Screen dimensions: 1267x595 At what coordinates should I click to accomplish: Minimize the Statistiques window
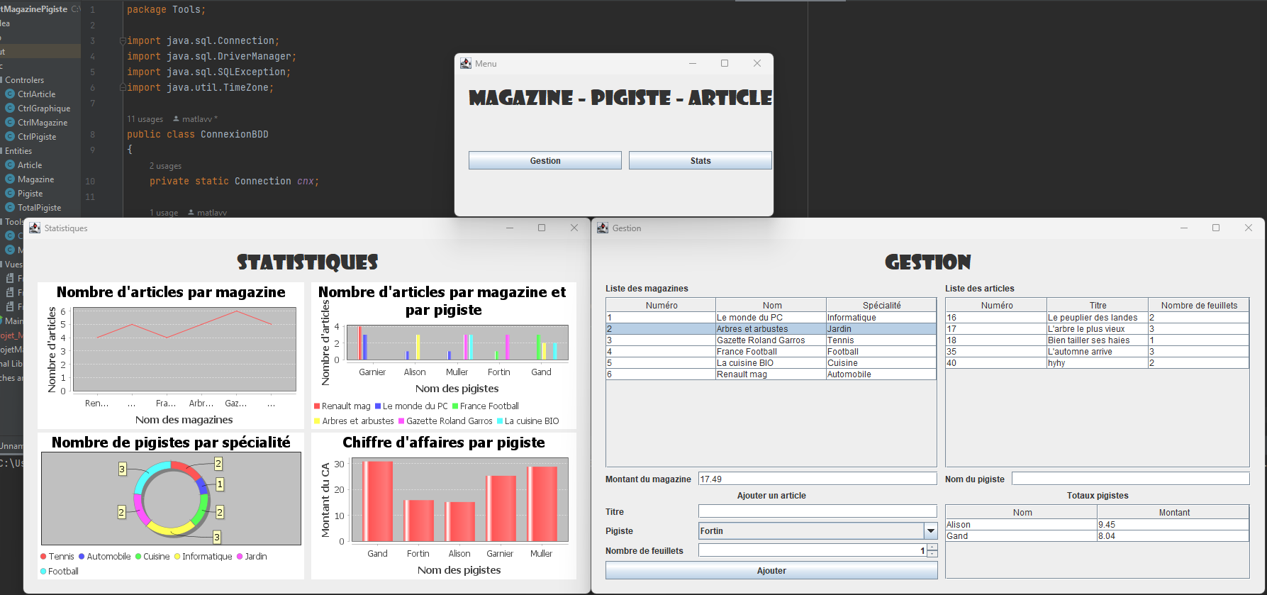(510, 228)
